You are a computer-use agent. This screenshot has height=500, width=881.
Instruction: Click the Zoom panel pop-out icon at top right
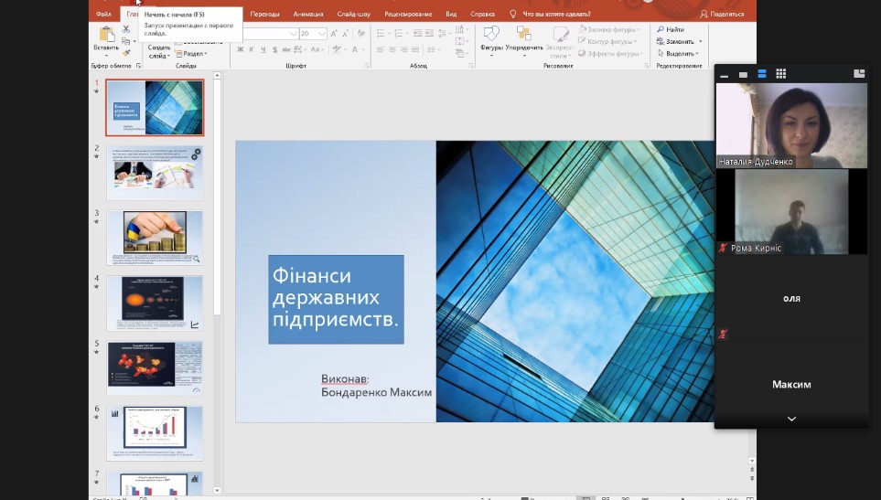pyautogui.click(x=859, y=74)
